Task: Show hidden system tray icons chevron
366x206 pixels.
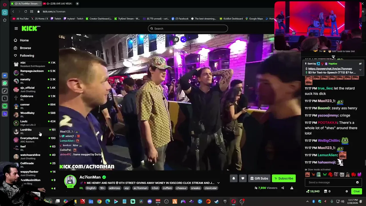Action: [307, 201]
